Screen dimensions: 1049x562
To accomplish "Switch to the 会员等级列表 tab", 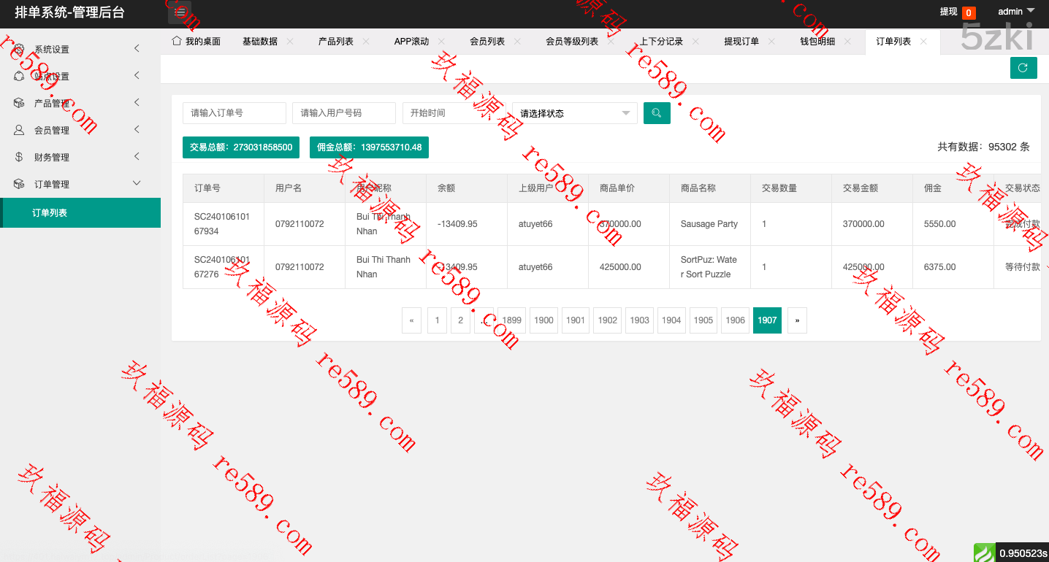I will pyautogui.click(x=571, y=42).
